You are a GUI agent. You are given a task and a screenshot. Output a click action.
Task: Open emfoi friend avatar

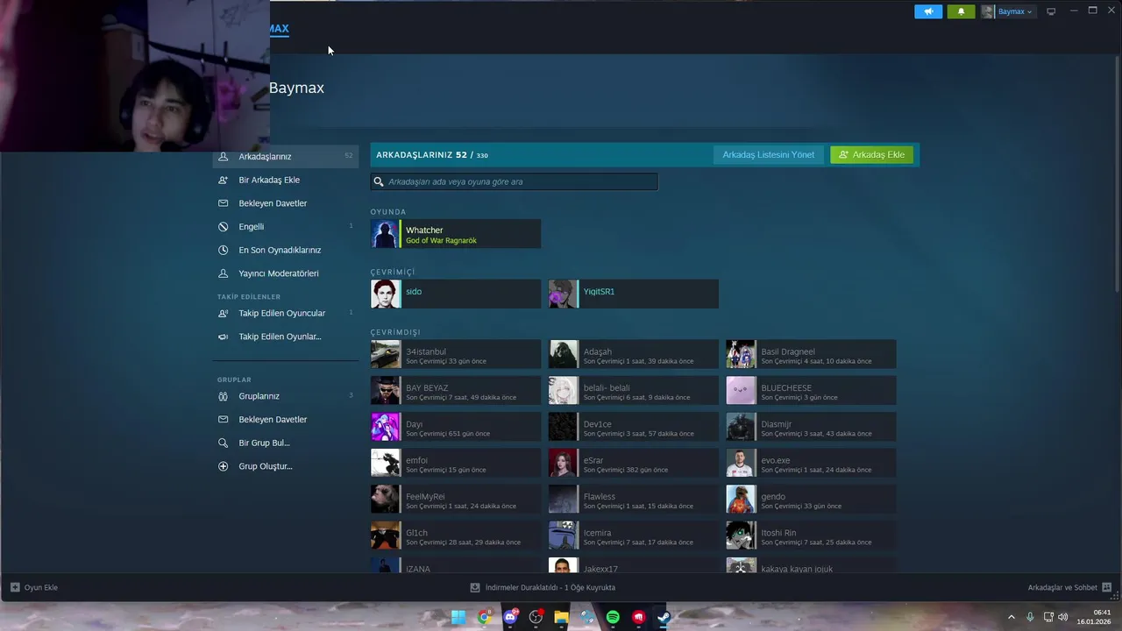tap(385, 463)
